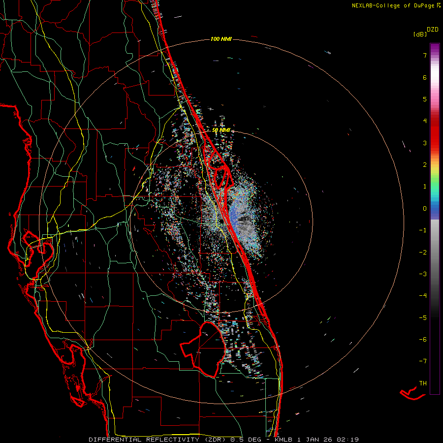Click the [dB] unit label
The width and height of the screenshot is (443, 443).
click(x=420, y=34)
